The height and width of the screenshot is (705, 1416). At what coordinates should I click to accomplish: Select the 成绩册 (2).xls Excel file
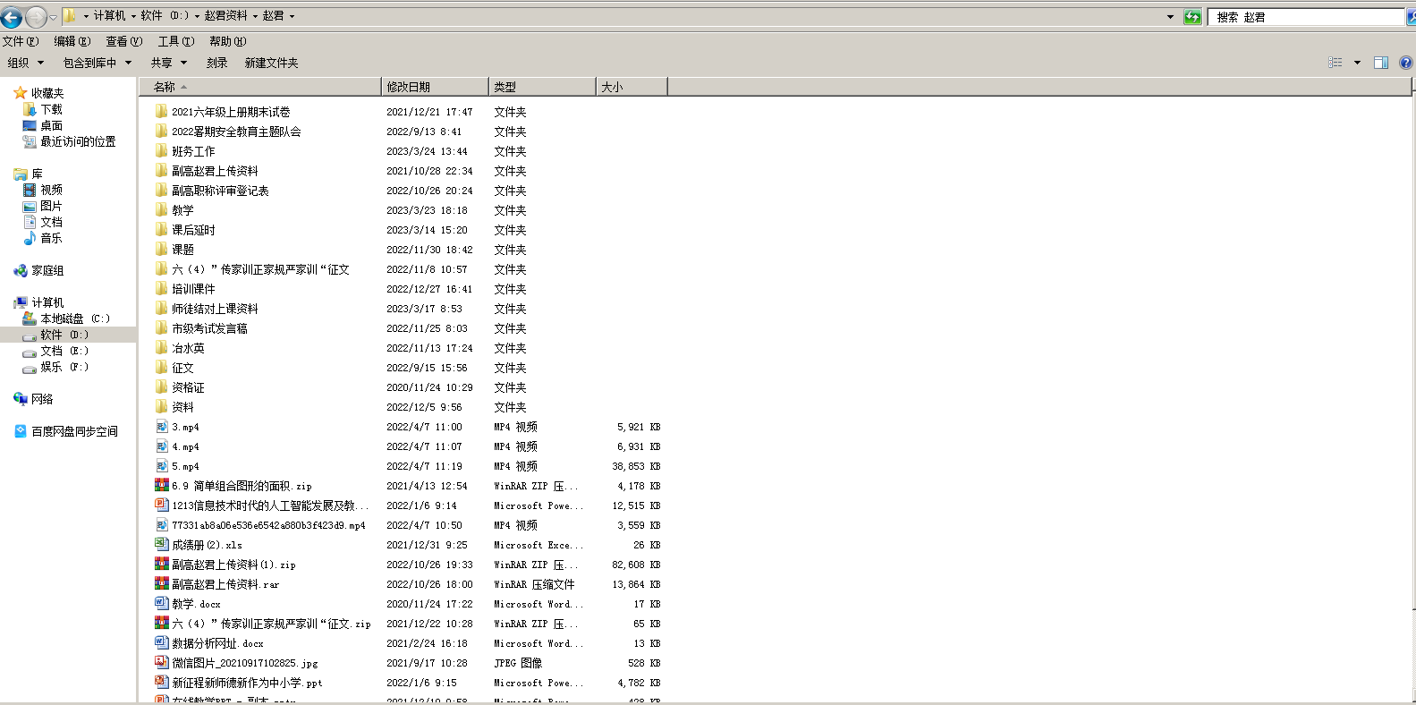[207, 545]
